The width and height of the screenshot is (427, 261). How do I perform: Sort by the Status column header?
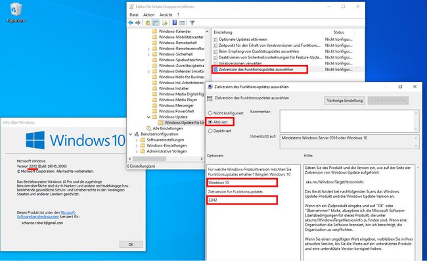tap(338, 32)
